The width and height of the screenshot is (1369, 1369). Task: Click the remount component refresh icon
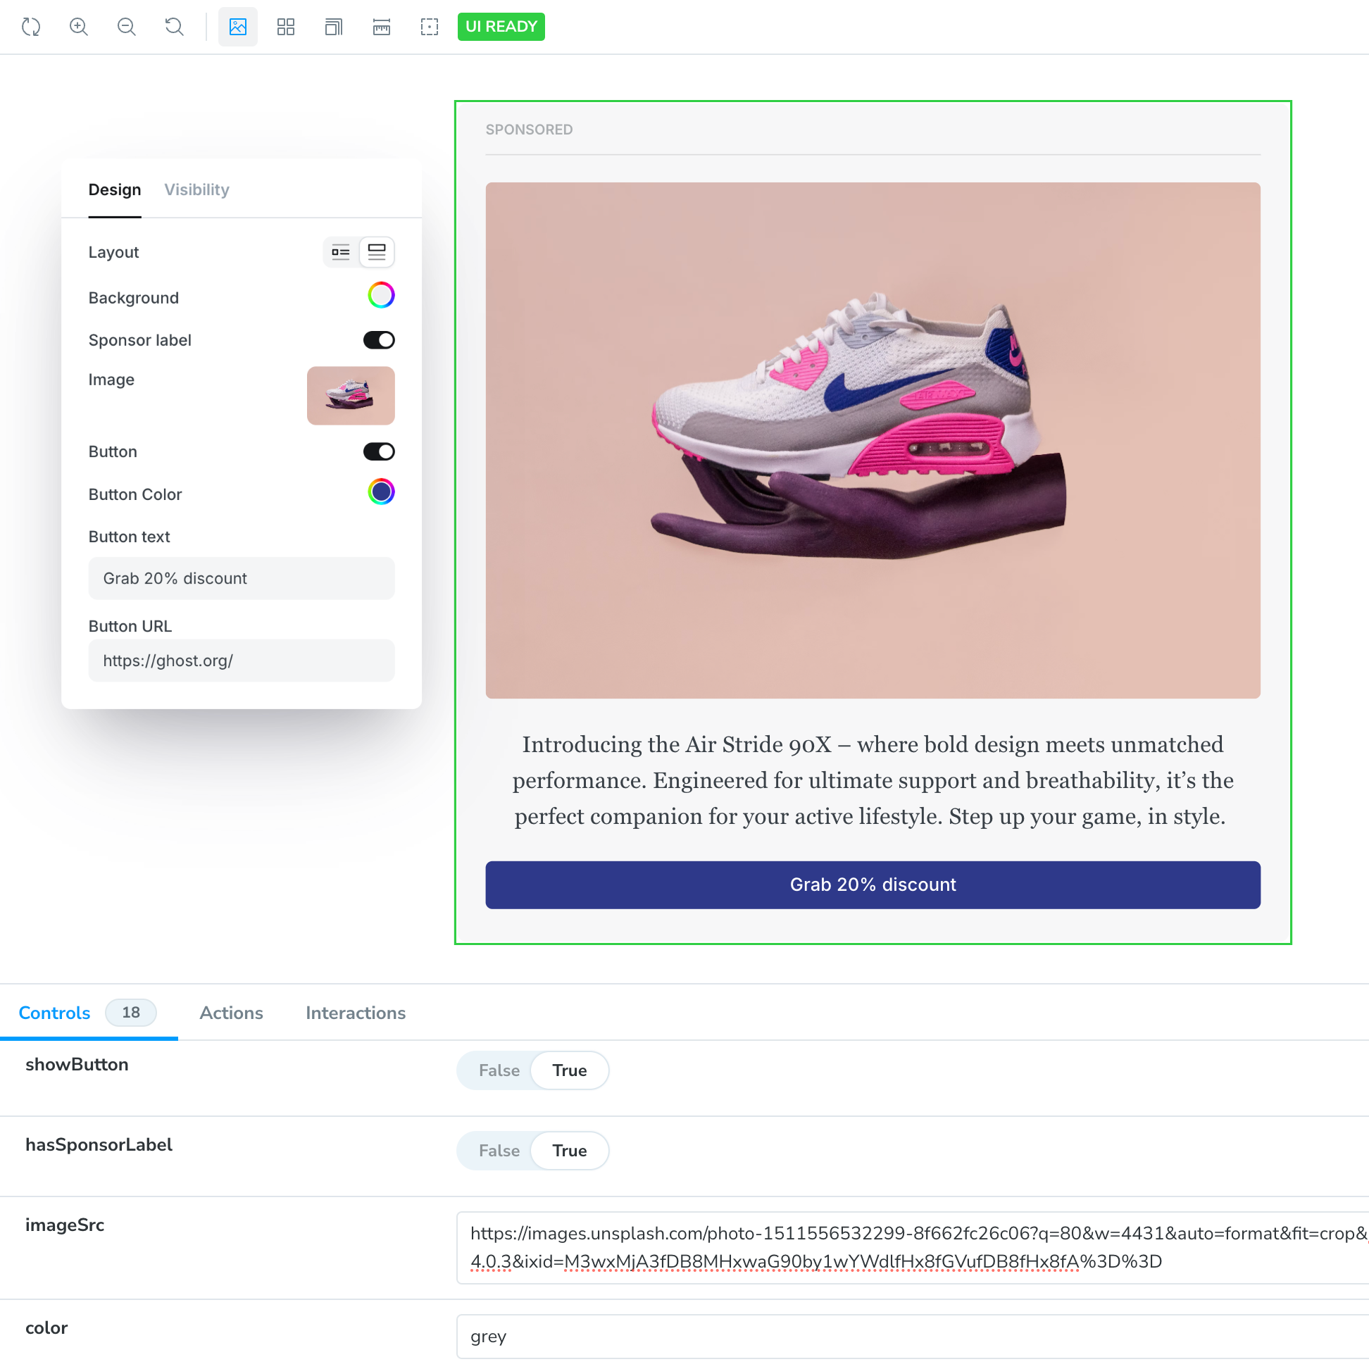click(31, 27)
